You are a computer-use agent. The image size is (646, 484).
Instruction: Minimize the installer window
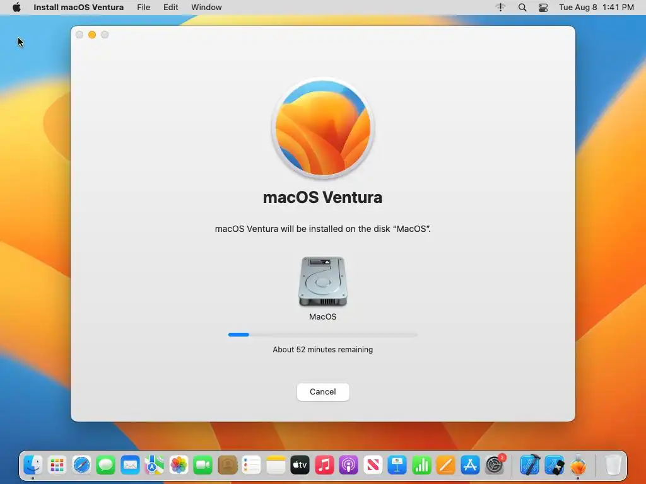[x=92, y=35]
